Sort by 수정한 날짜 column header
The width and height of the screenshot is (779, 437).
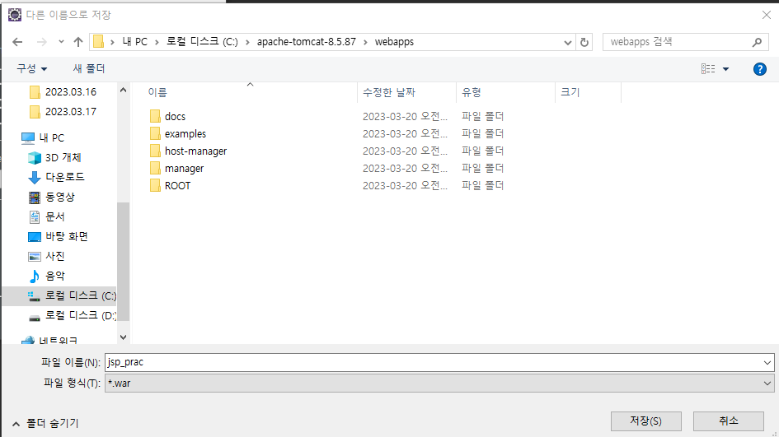pos(388,92)
